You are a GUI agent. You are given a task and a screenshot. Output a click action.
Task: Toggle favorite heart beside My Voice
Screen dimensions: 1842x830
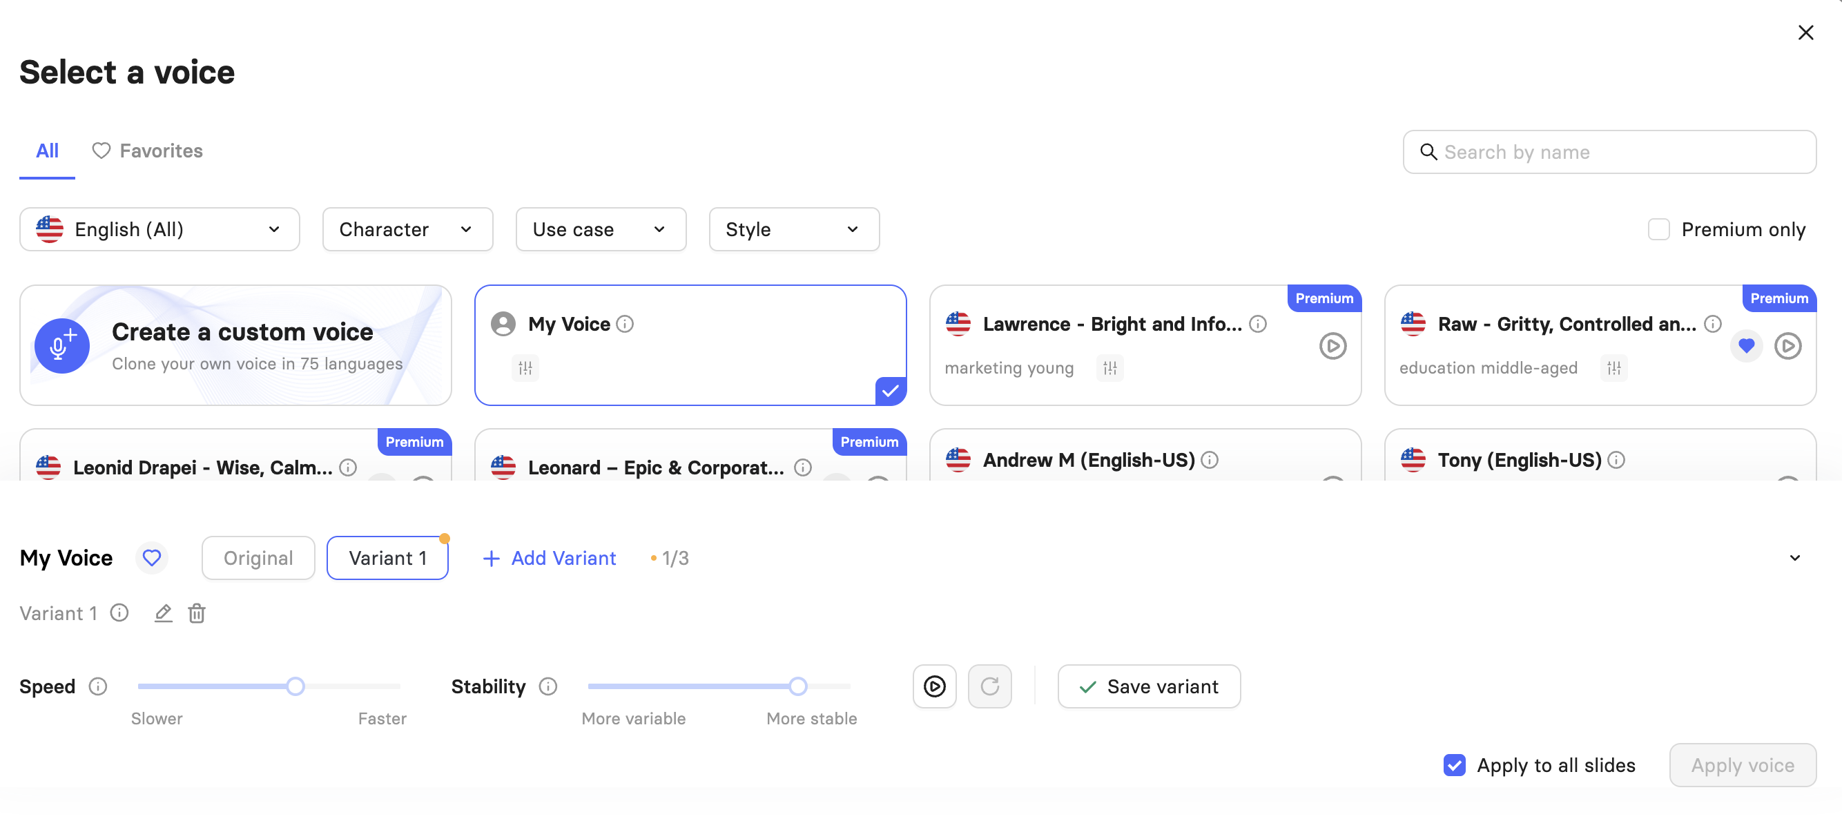[x=152, y=558]
